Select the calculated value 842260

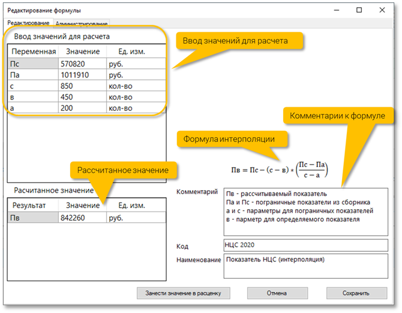[x=82, y=218]
